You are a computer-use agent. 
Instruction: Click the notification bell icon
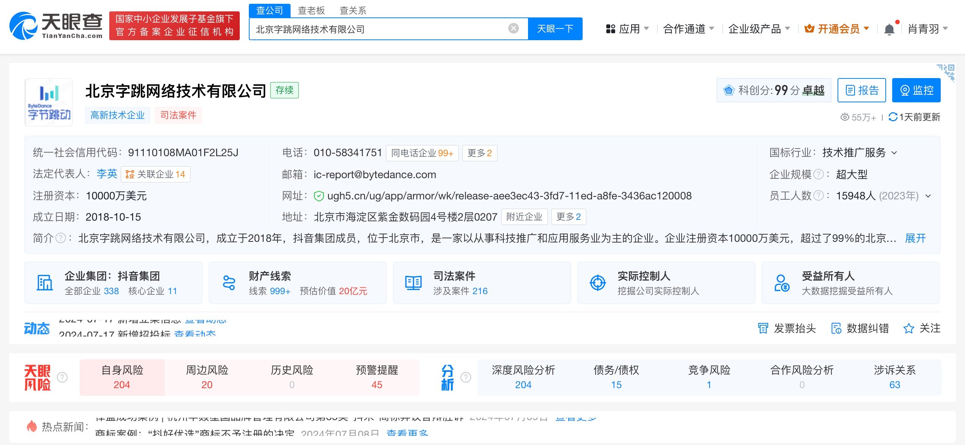889,29
